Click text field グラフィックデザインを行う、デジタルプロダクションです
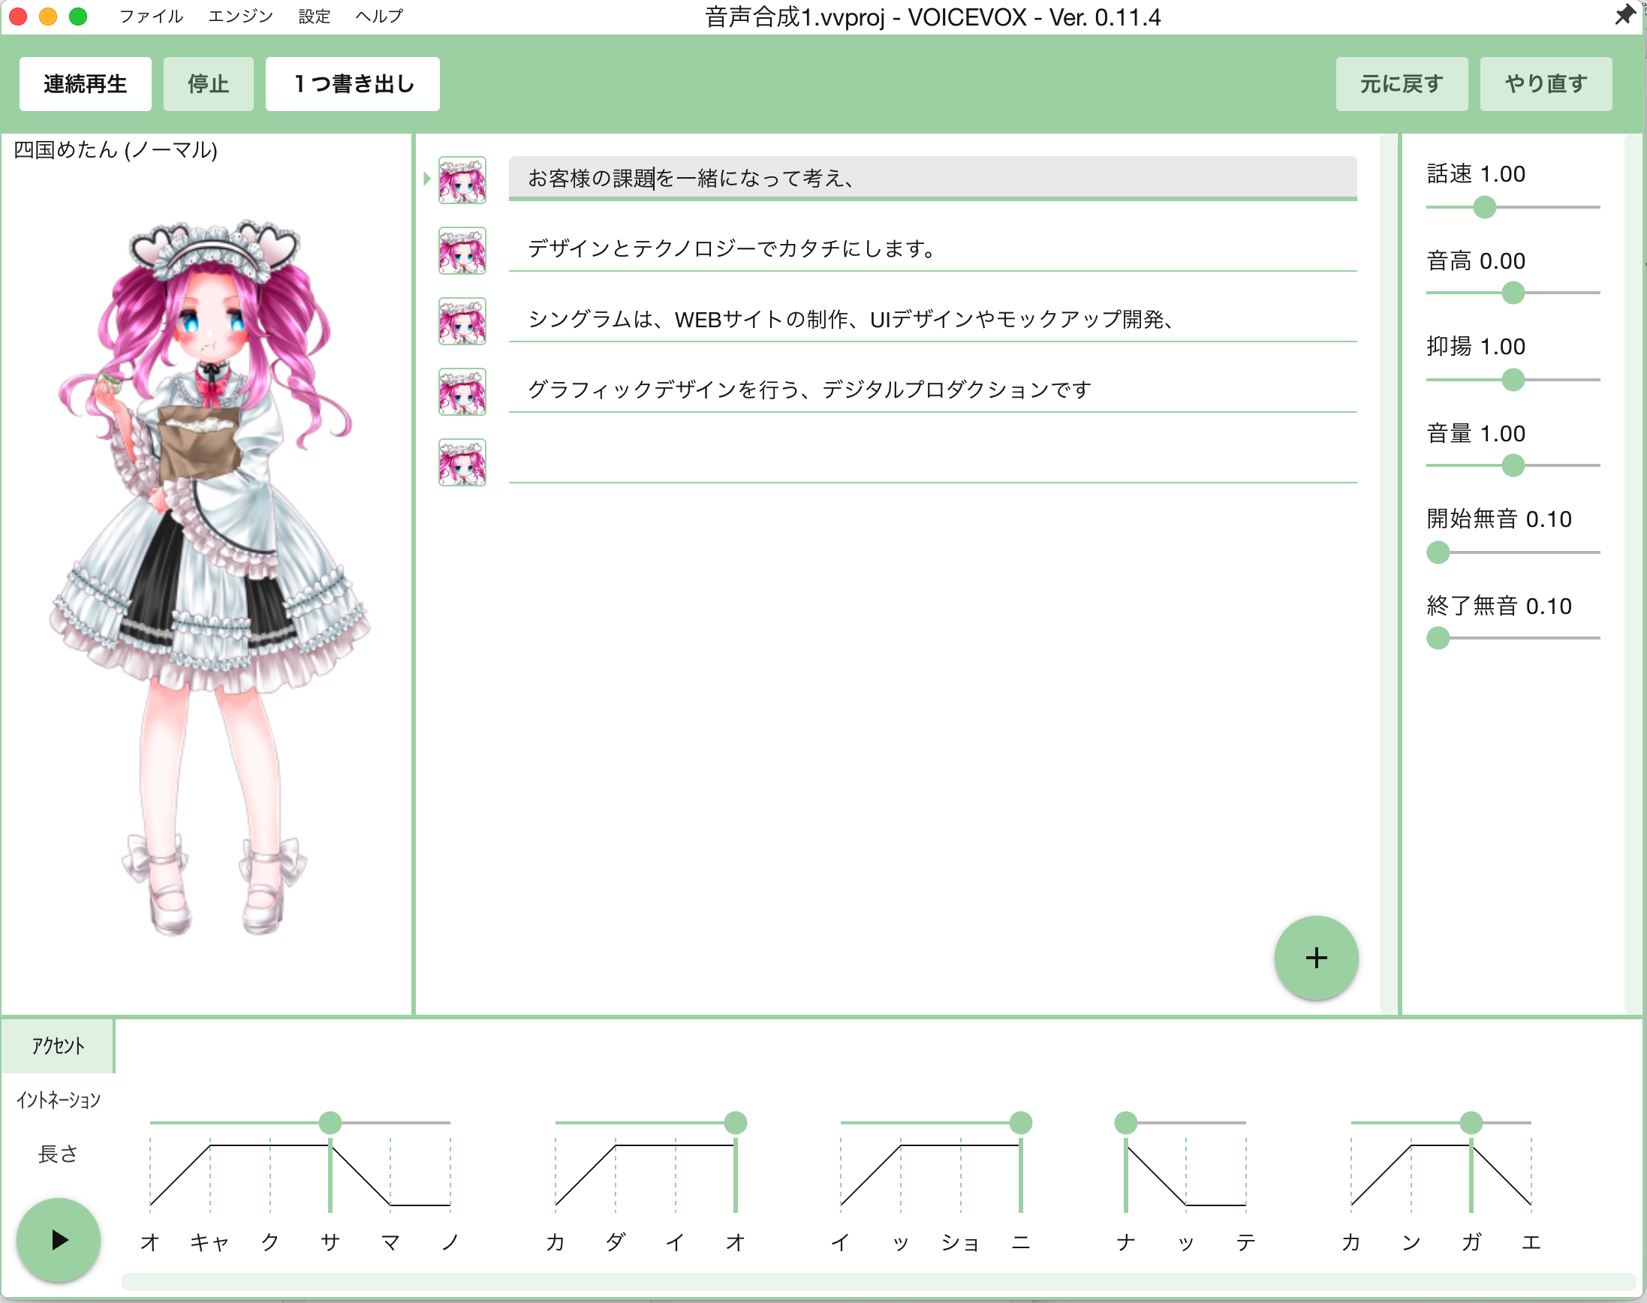The width and height of the screenshot is (1647, 1303). pos(932,390)
